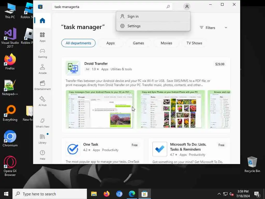Select the Firefox desktop shortcut
This screenshot has height=199, width=265.
(x=10, y=62)
